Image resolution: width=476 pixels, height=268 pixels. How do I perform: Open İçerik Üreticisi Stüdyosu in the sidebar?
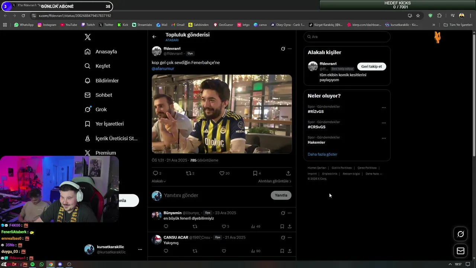point(111,138)
